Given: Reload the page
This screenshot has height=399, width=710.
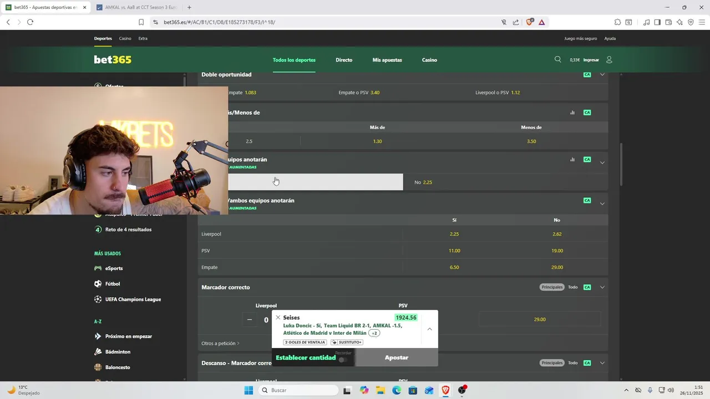Looking at the screenshot, I should pos(30,22).
